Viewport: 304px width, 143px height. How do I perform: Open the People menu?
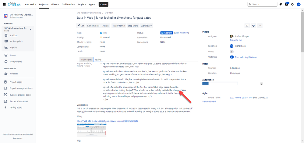82,4
